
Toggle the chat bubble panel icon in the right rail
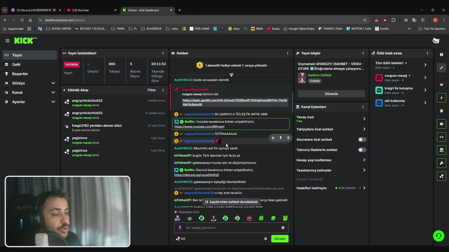441,124
